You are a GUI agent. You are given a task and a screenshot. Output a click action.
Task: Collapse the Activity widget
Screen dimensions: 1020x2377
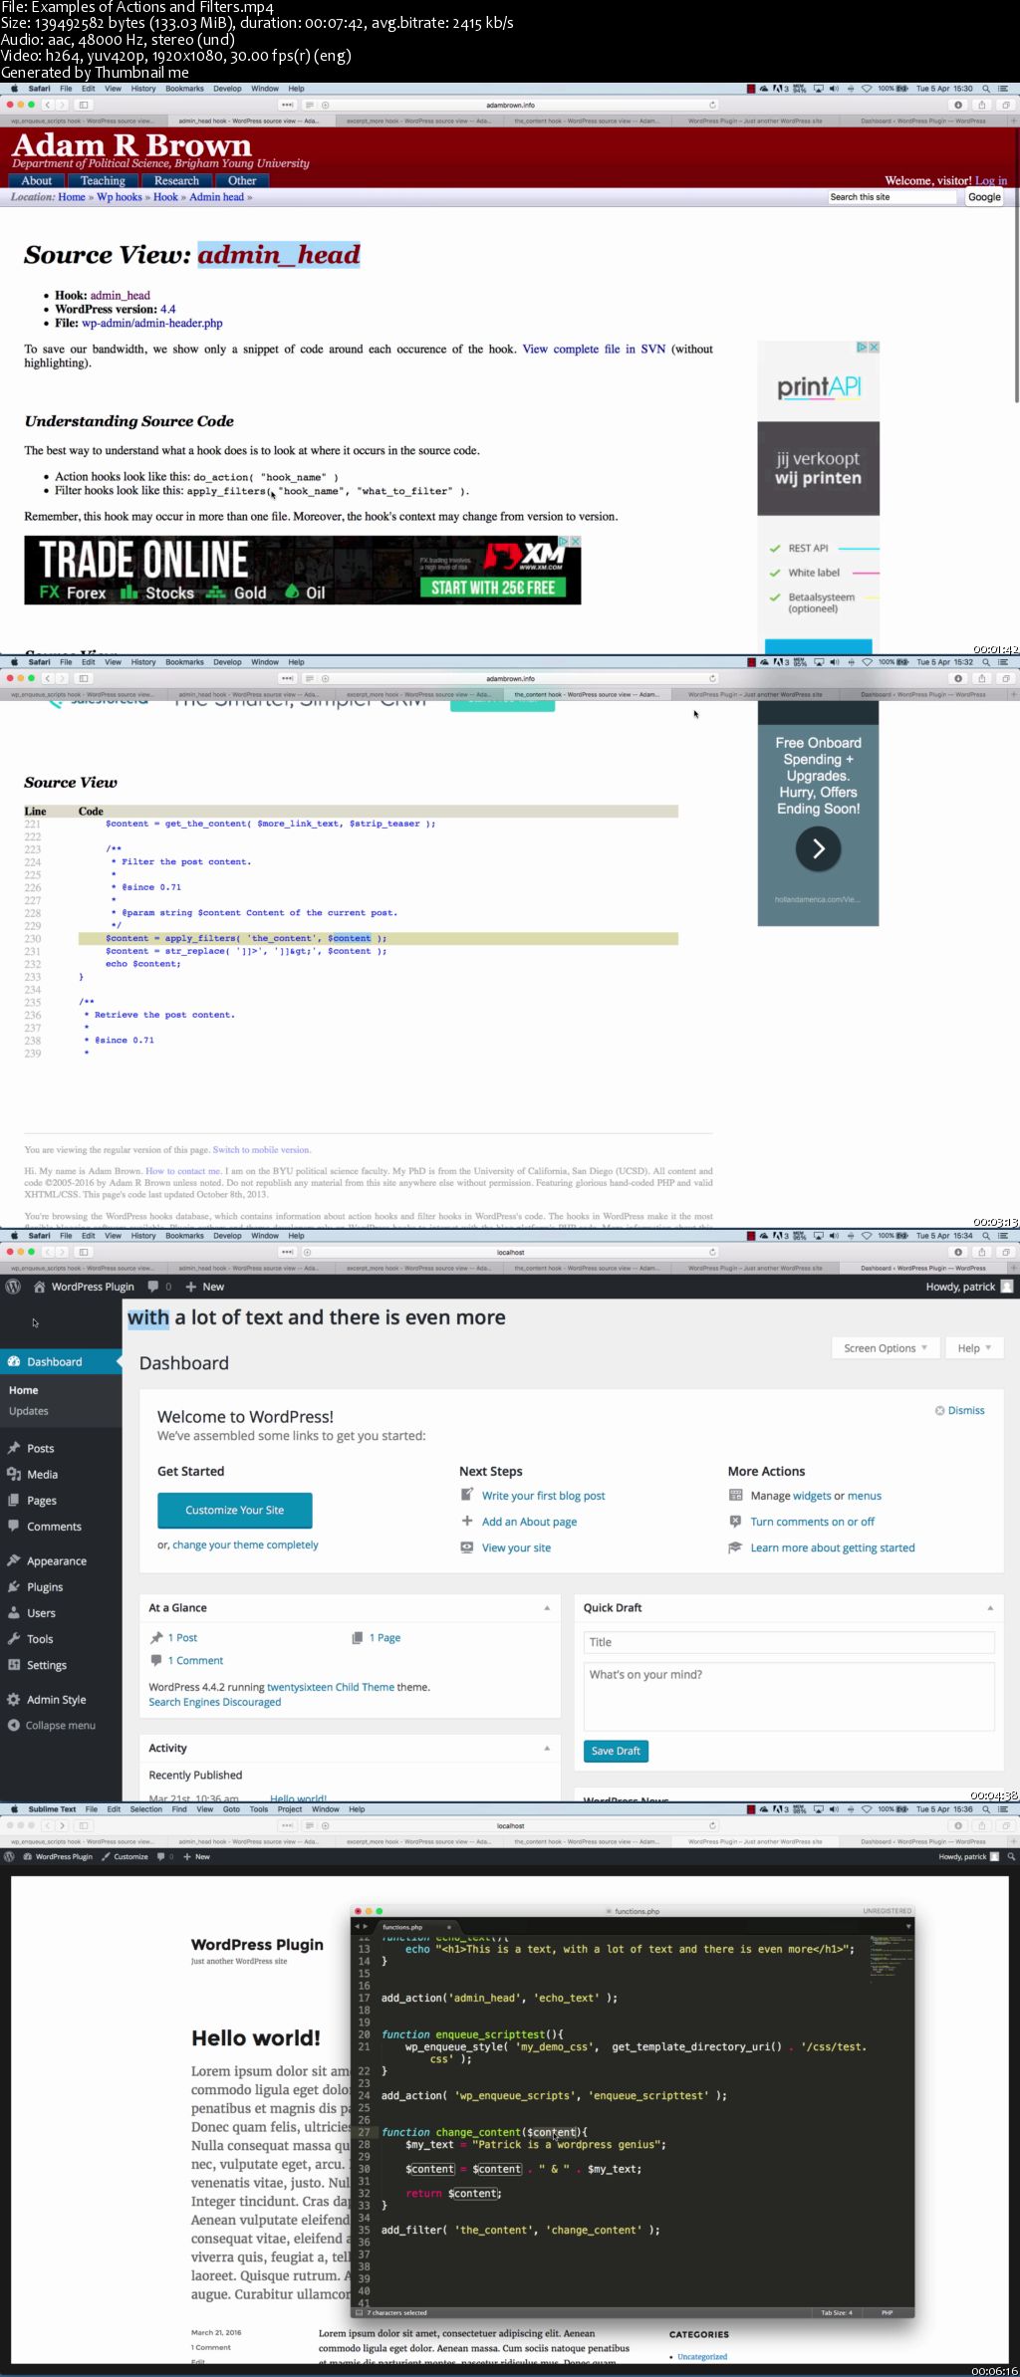(x=547, y=1748)
